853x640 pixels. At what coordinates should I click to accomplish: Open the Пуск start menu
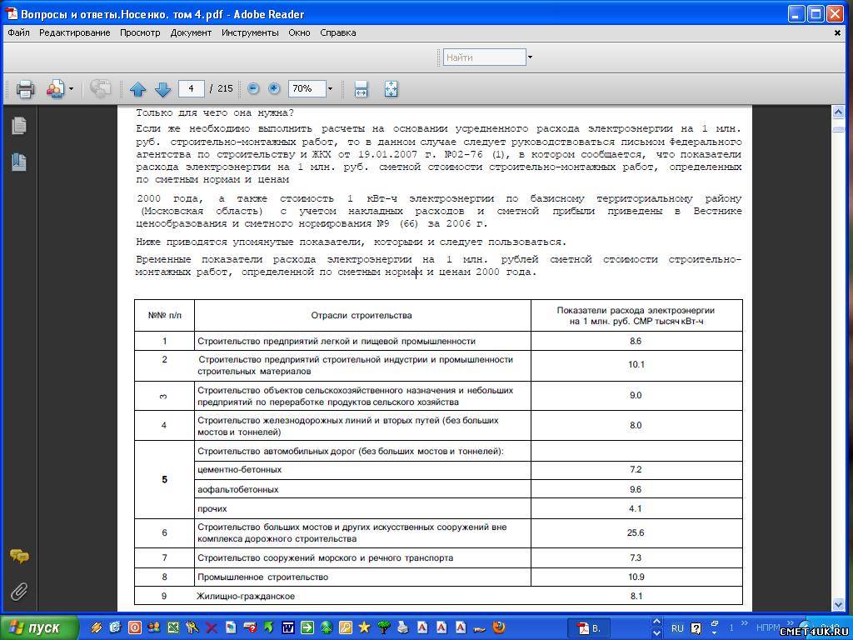(x=38, y=628)
